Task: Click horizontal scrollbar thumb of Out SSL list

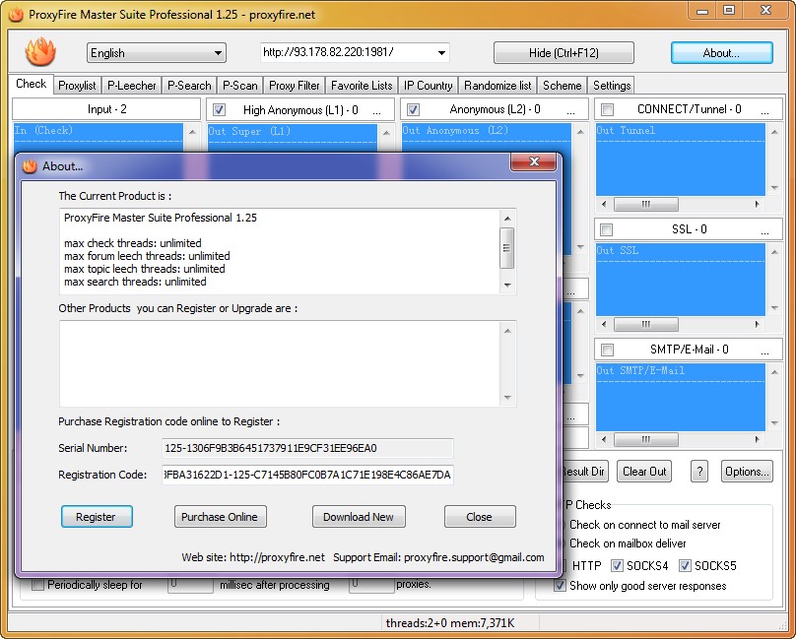Action: (x=645, y=324)
